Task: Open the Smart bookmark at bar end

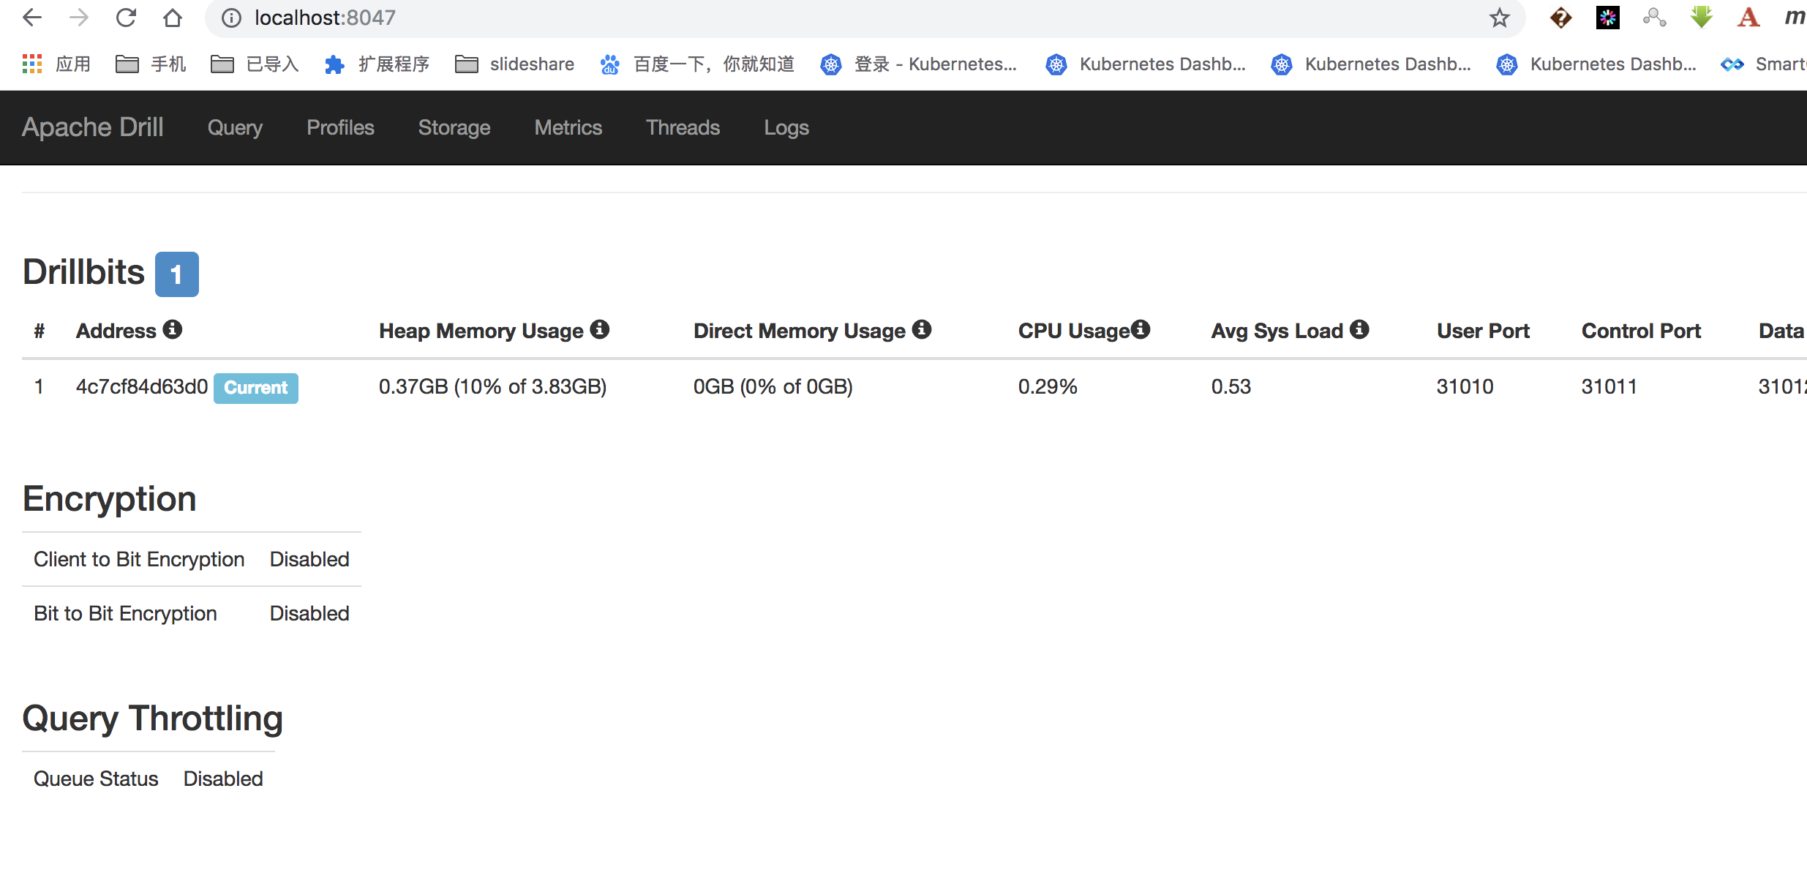Action: click(1763, 64)
